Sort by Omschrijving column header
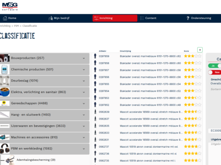 point(125,51)
